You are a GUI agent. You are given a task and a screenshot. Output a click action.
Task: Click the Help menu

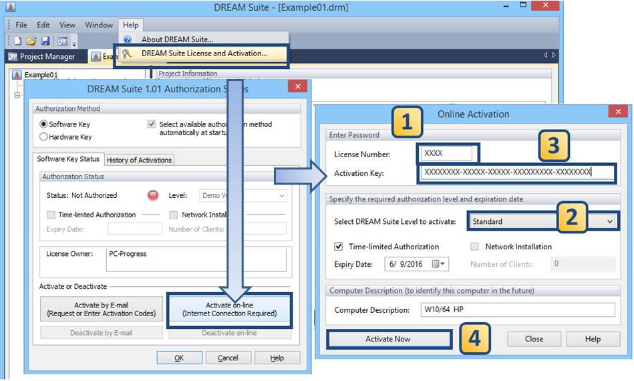click(130, 25)
